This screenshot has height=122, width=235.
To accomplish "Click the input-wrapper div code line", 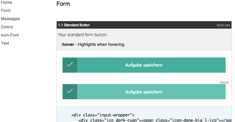I will [103, 115].
